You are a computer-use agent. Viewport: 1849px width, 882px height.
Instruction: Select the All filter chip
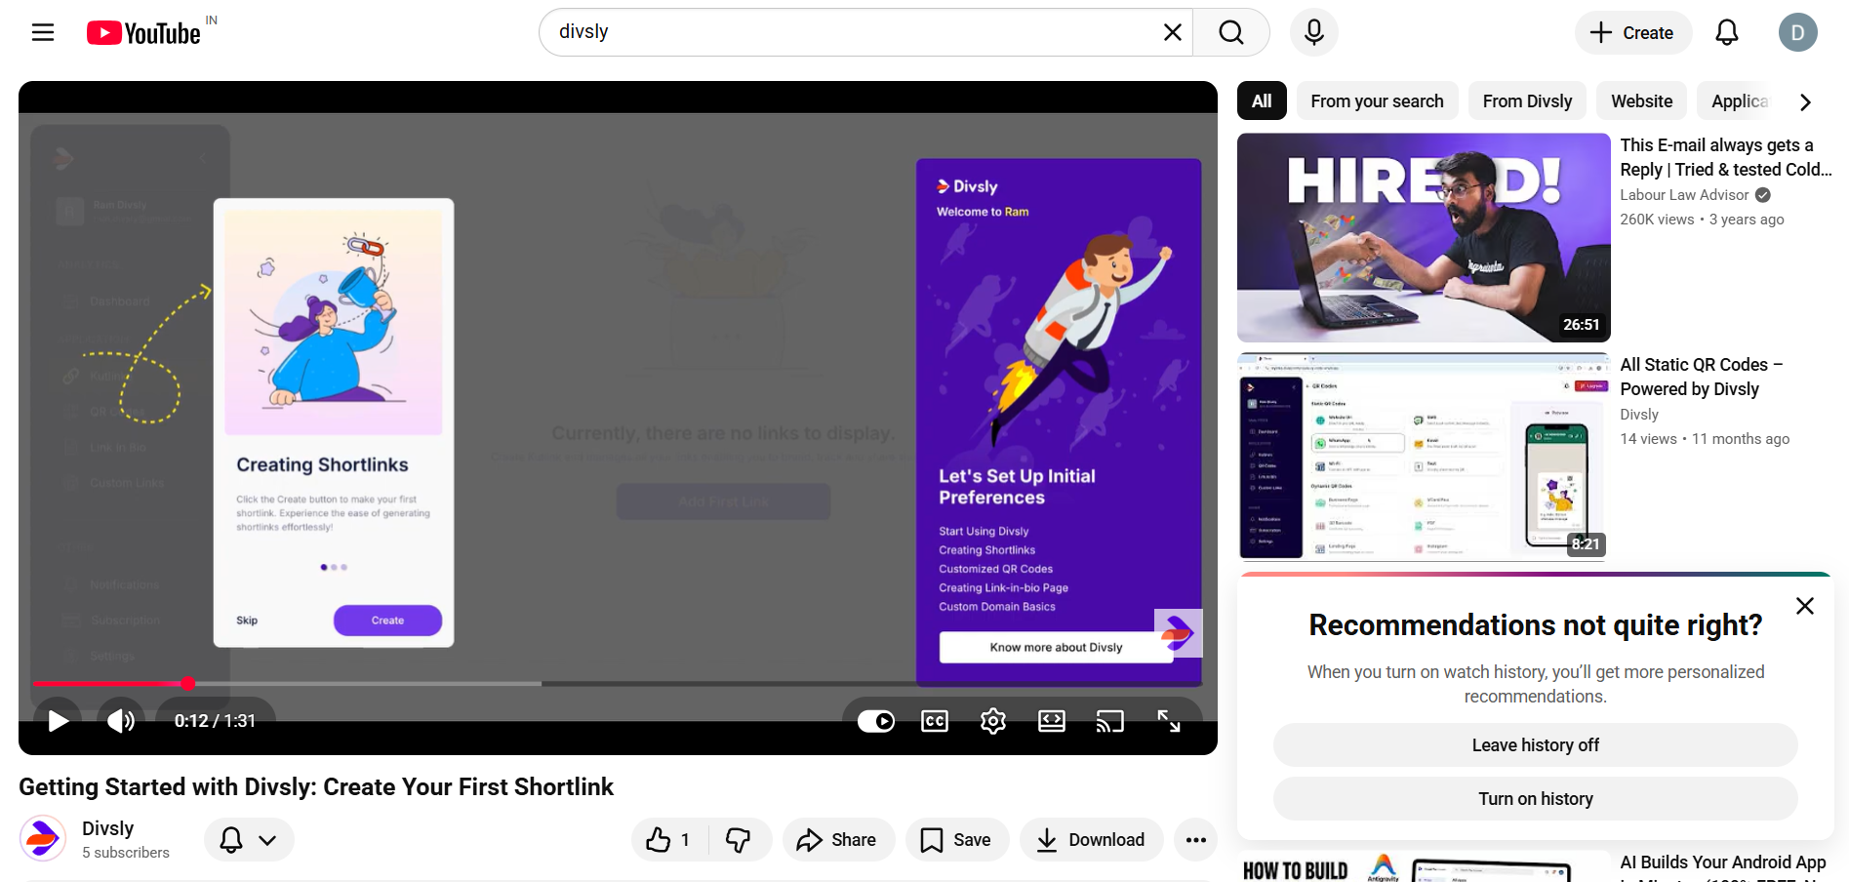[1262, 101]
